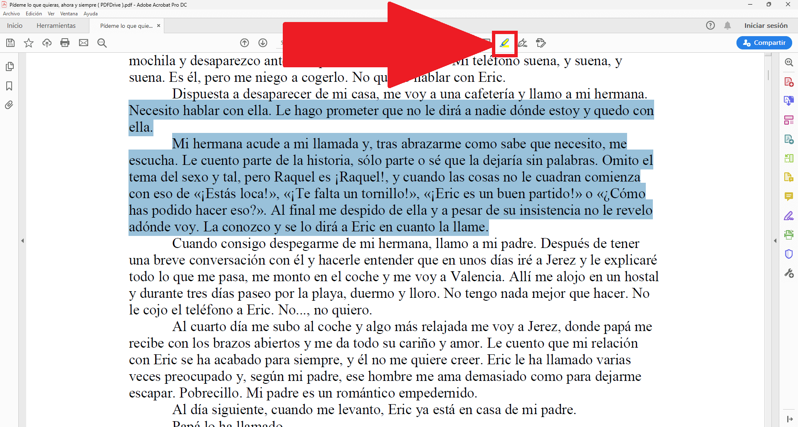Image resolution: width=798 pixels, height=427 pixels.
Task: Click Iniciar sesión
Action: (x=766, y=26)
